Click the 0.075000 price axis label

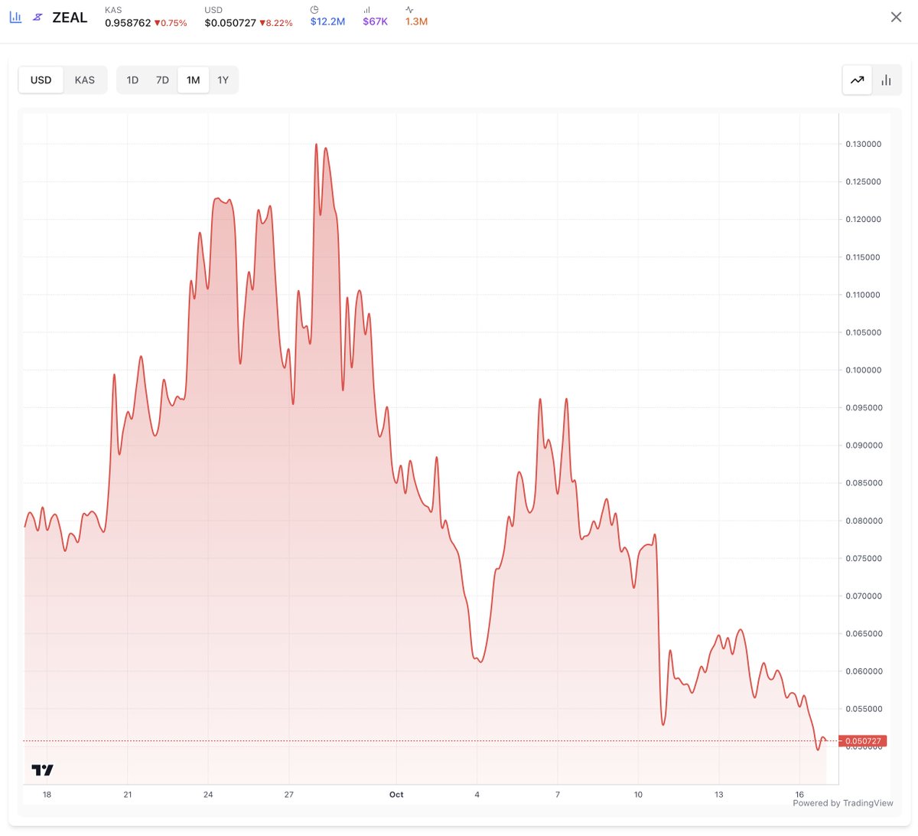click(863, 558)
